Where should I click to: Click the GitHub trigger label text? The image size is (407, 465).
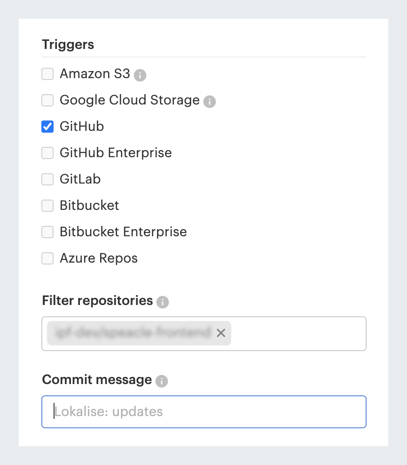82,126
